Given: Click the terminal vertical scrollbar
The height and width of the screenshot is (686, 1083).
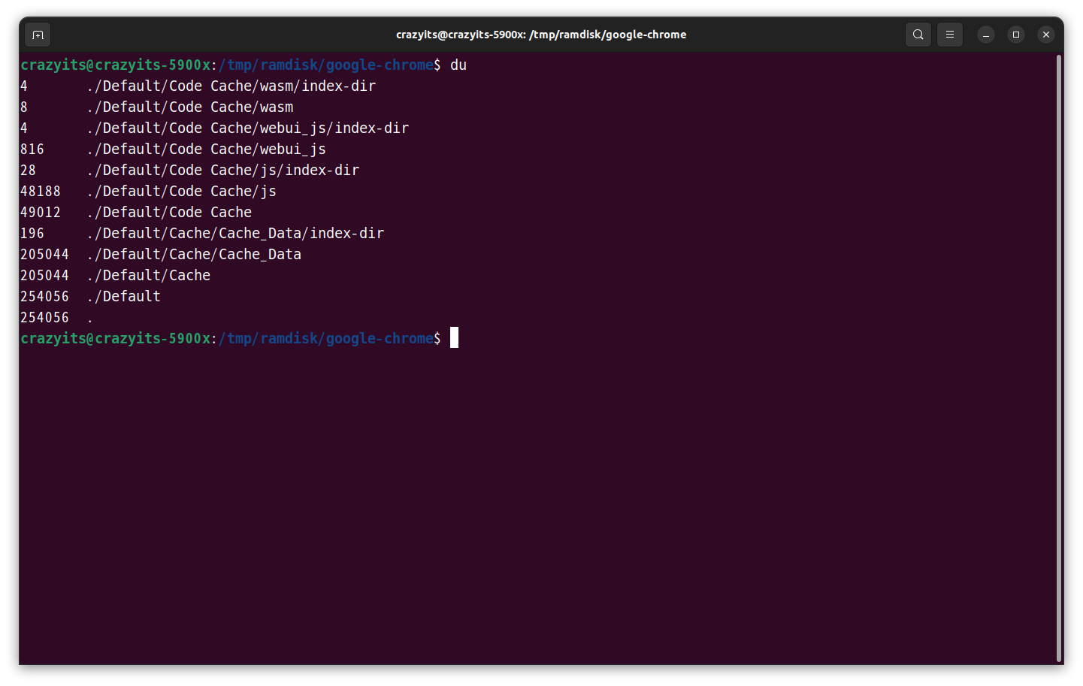Looking at the screenshot, I should (x=1059, y=358).
